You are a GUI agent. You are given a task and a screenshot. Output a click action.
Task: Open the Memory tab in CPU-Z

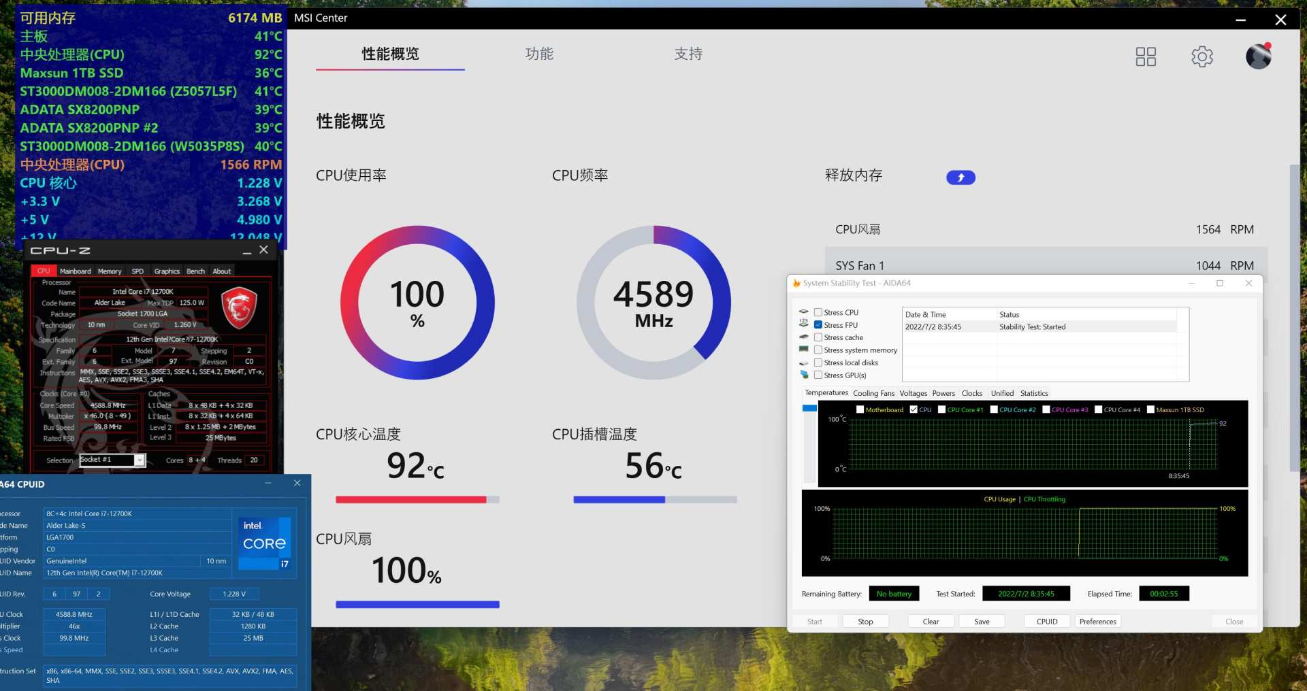pyautogui.click(x=110, y=271)
